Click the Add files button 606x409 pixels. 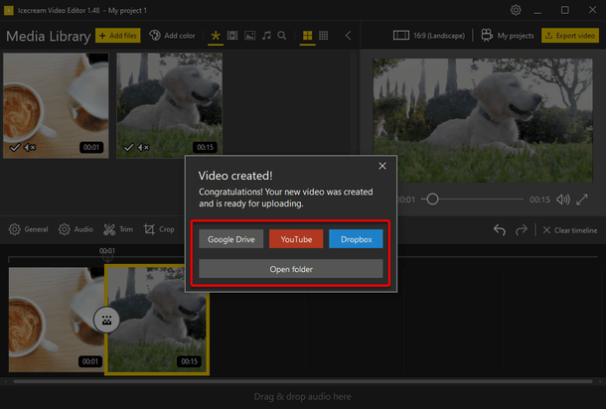click(x=118, y=36)
